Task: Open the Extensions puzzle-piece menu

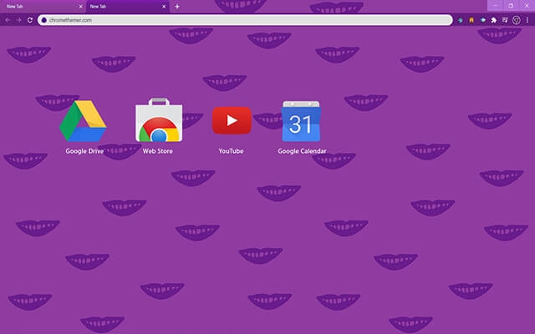Action: 494,20
